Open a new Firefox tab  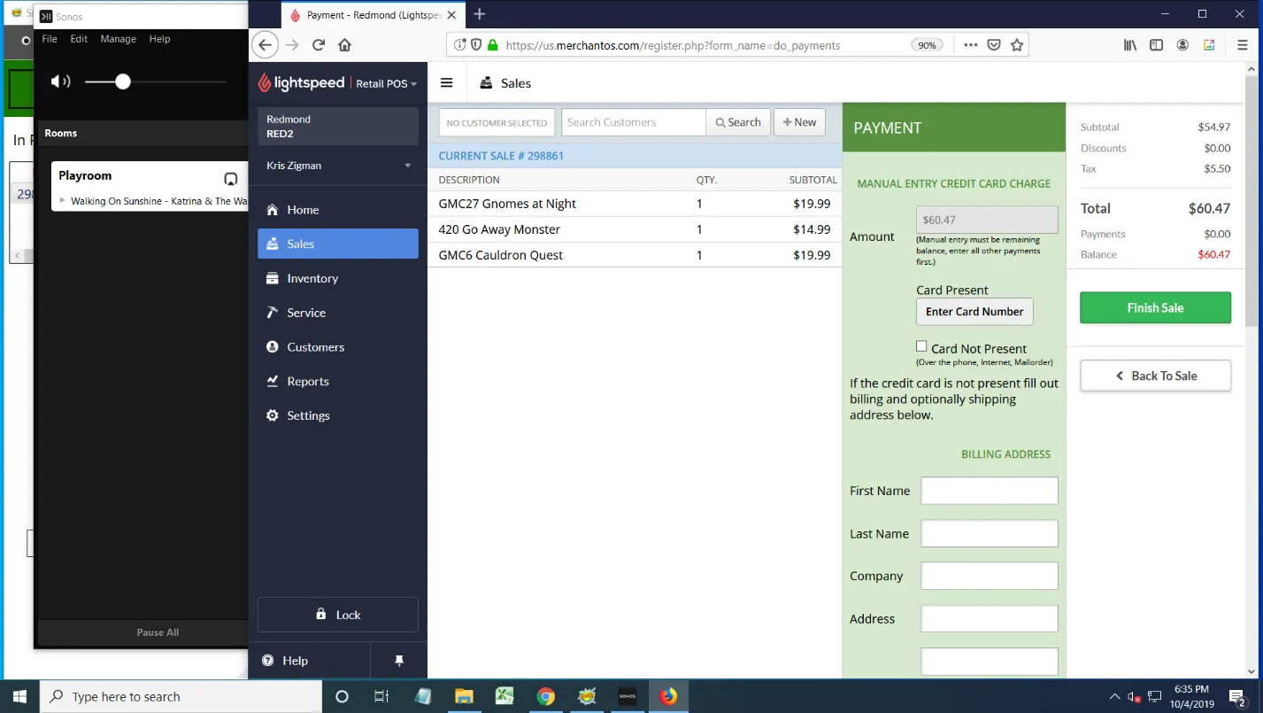pyautogui.click(x=480, y=14)
